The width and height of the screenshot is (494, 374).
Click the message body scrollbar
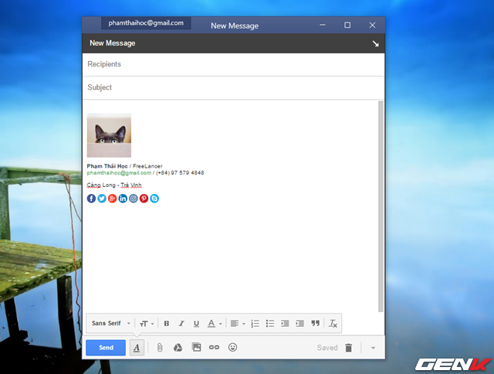point(381,206)
